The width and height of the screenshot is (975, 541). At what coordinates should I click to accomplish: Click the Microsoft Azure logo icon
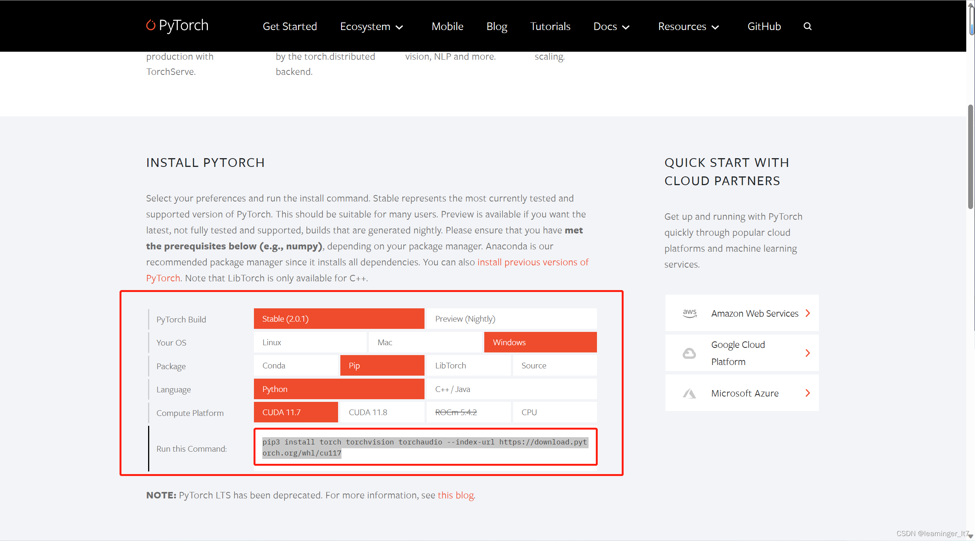[689, 393]
